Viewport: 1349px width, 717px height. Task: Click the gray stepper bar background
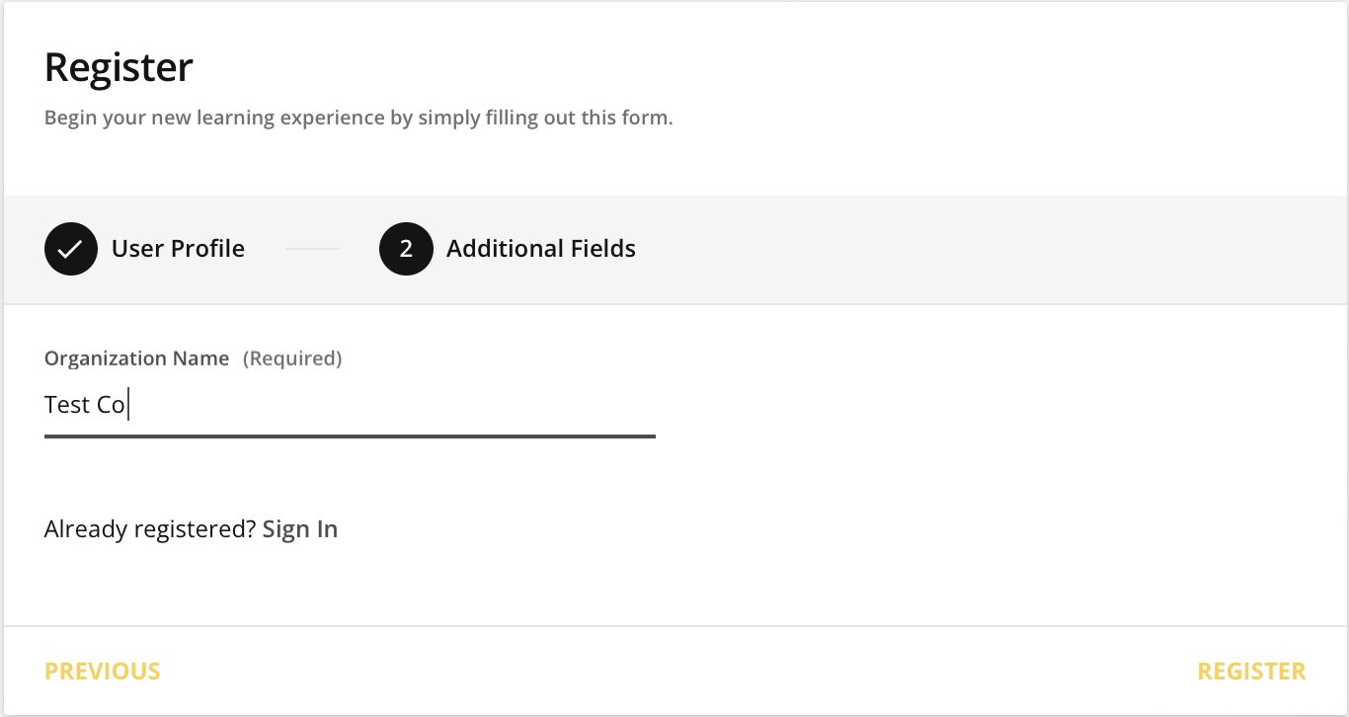(988, 249)
